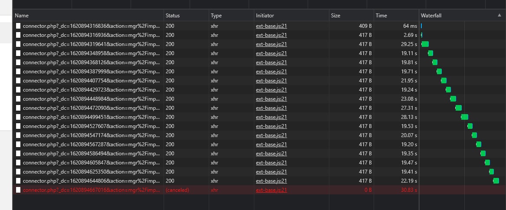This screenshot has height=210, width=506.
Task: Click the 0 B size cell
Action: (368, 190)
